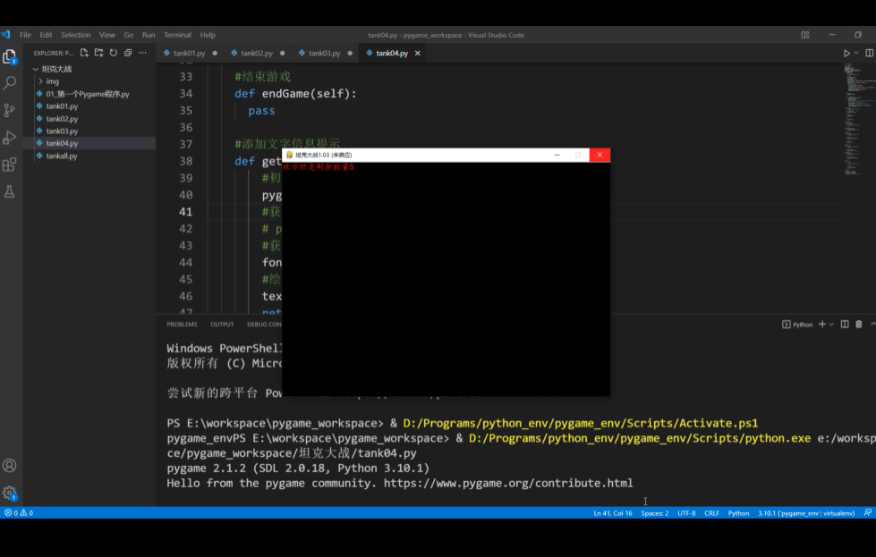Create a new file in Explorer
876x557 pixels.
click(84, 53)
